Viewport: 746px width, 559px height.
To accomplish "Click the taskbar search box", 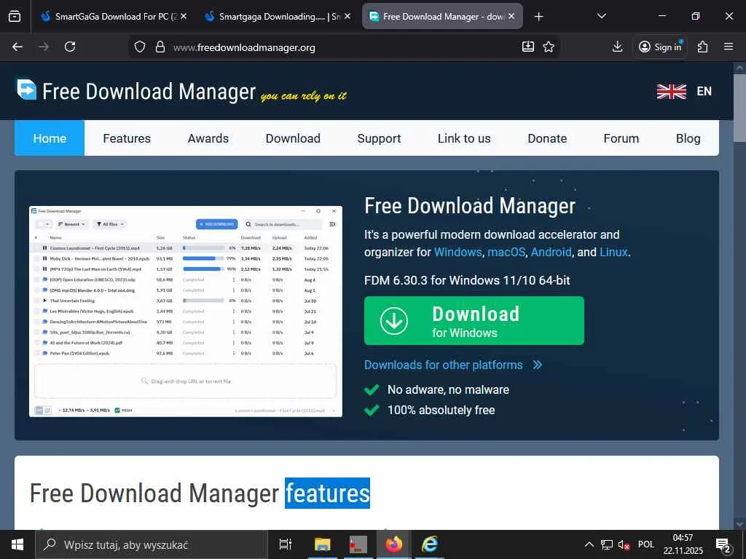I will 152,544.
